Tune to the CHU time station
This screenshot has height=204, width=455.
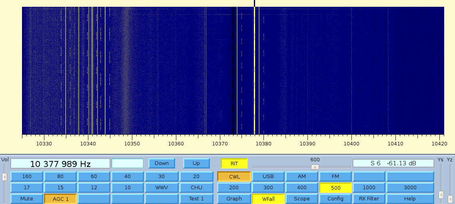click(196, 188)
